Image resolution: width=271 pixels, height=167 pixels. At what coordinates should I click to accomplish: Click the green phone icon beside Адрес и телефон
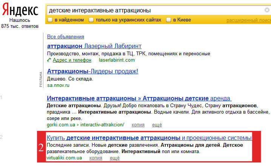(49, 60)
